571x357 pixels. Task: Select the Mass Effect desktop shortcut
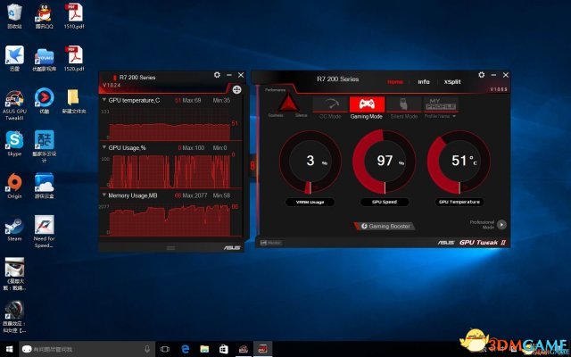click(14, 317)
